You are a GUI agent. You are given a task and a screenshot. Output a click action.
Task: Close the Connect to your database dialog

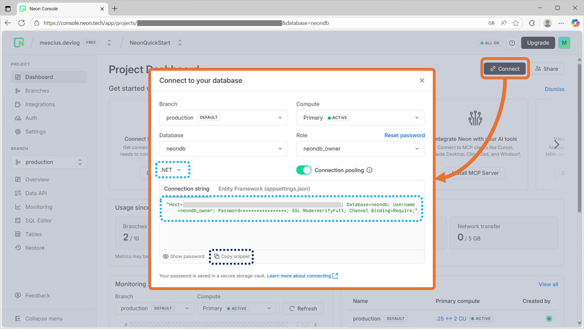[422, 80]
